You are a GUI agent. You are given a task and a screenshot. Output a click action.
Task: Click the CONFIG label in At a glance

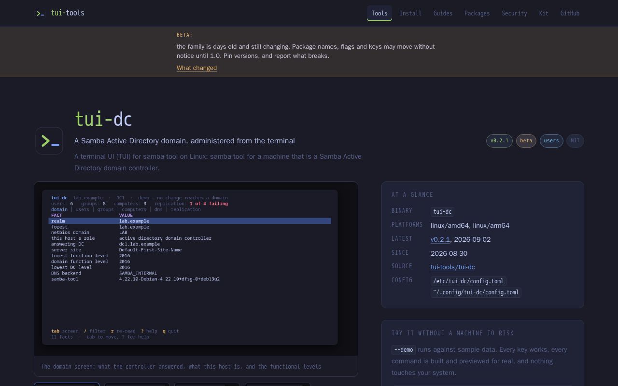point(402,280)
